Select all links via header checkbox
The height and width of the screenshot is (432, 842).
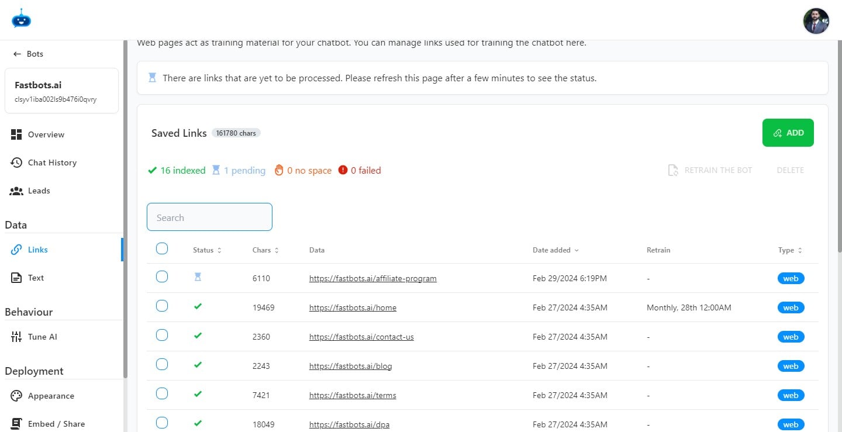pyautogui.click(x=162, y=248)
